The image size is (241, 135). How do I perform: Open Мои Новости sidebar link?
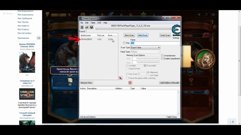23,26
